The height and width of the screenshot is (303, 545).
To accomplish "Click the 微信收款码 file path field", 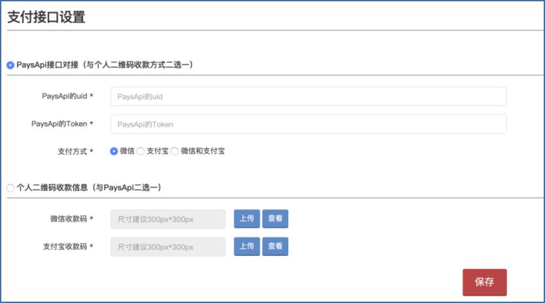I will [168, 219].
